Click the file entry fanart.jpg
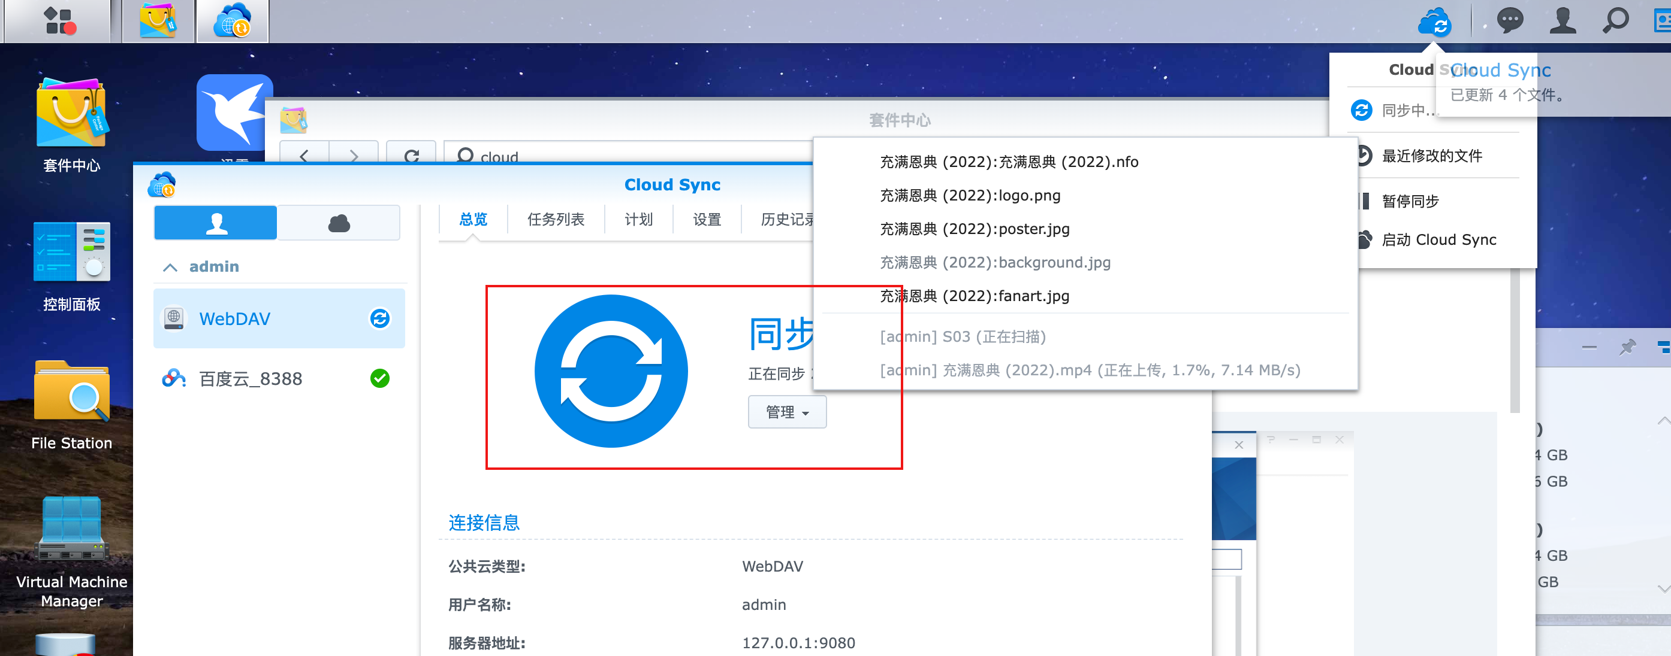Screen dimensions: 1671x656 click(x=975, y=296)
